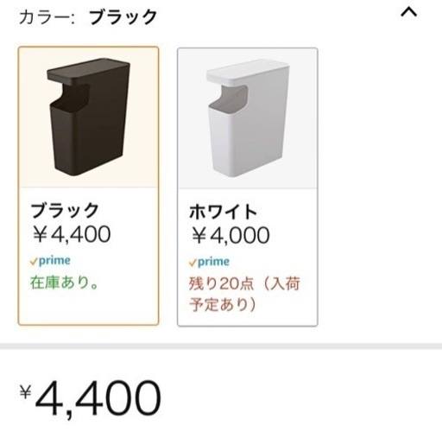Image resolution: width=442 pixels, height=432 pixels.
Task: Click the yen symbol of main price
Action: pyautogui.click(x=25, y=392)
